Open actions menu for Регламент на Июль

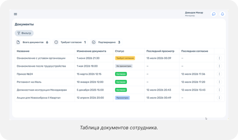pos(219,82)
